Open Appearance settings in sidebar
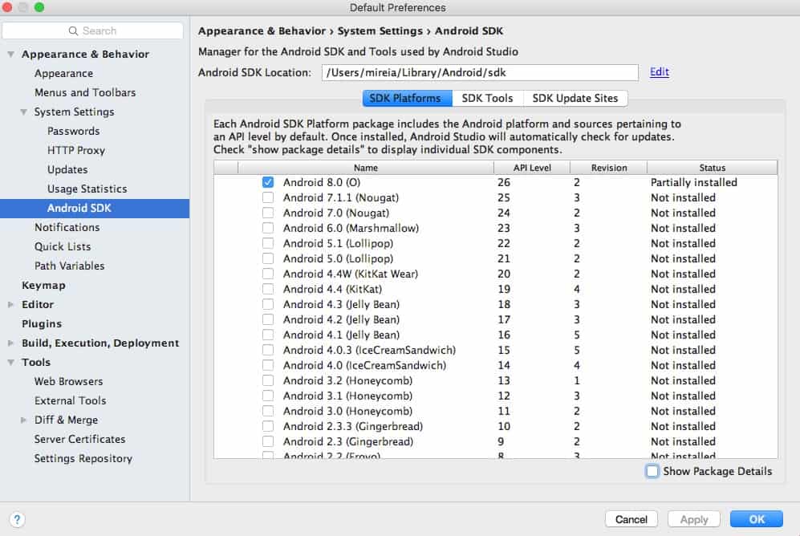 [x=63, y=74]
